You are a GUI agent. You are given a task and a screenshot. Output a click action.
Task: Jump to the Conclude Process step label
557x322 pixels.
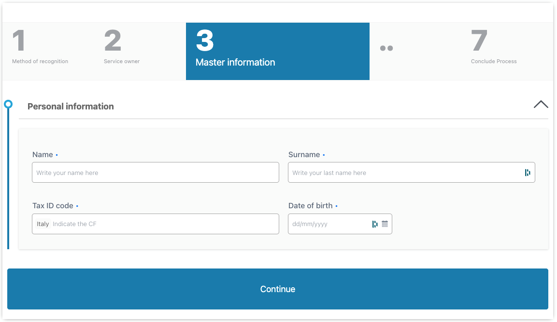point(494,61)
